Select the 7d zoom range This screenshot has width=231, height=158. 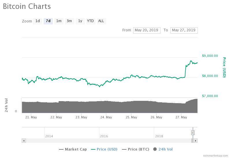[48, 21]
